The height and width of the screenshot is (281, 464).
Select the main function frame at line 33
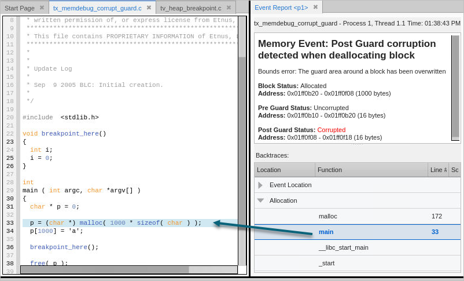pyautogui.click(x=326, y=232)
